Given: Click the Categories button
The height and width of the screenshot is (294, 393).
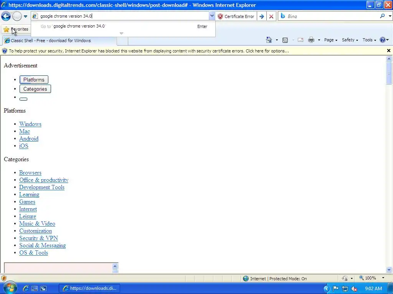Looking at the screenshot, I should (35, 89).
